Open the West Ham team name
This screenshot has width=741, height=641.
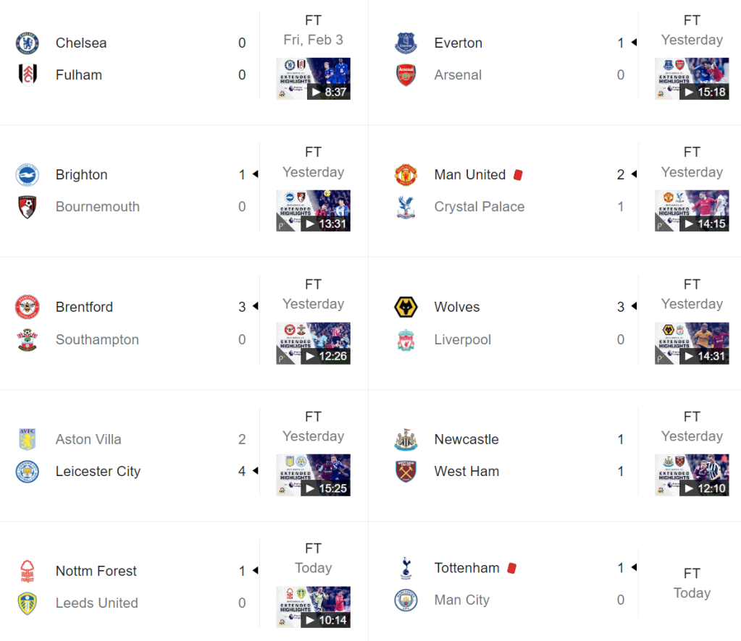click(x=466, y=472)
